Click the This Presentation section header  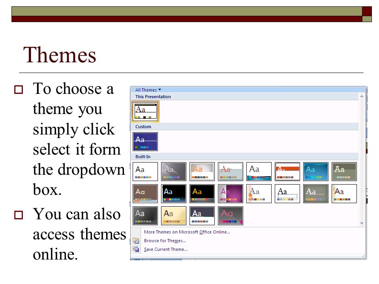coord(245,97)
